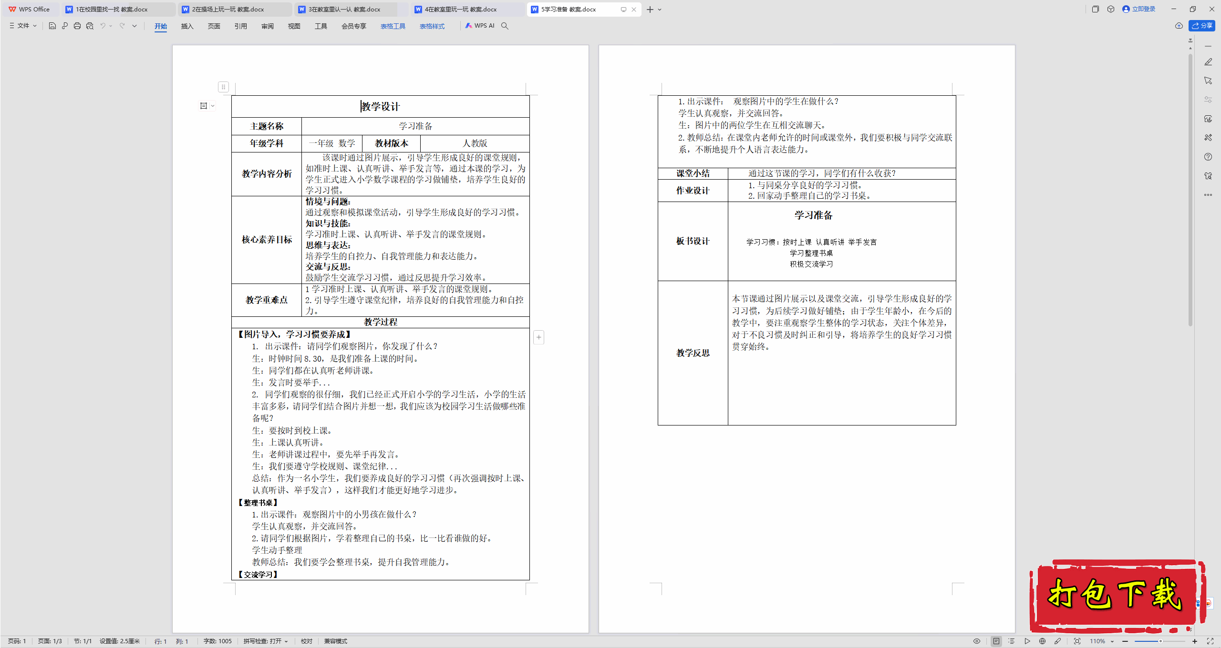
Task: Open the 审阅 ribbon tab
Action: point(268,26)
